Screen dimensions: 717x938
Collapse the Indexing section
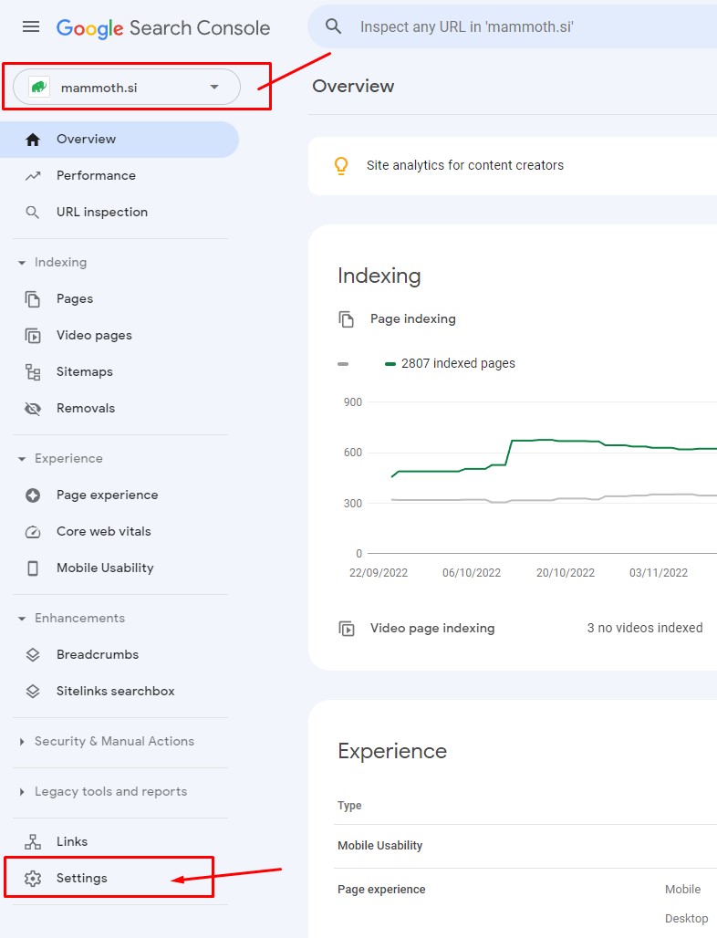(x=22, y=263)
